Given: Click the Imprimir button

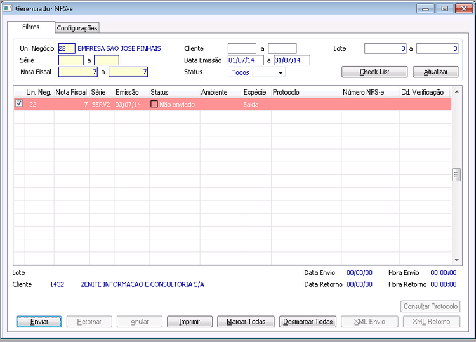Looking at the screenshot, I should pyautogui.click(x=189, y=322).
